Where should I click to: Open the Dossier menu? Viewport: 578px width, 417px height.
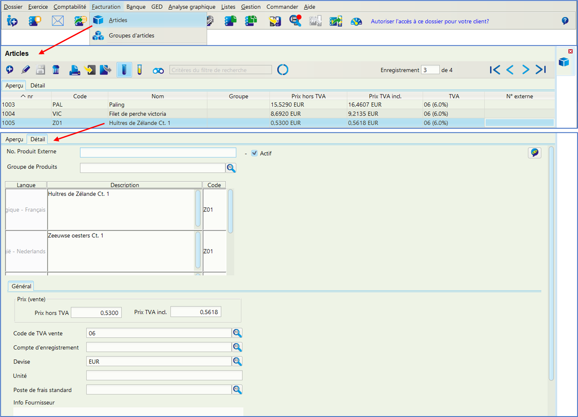pyautogui.click(x=13, y=7)
